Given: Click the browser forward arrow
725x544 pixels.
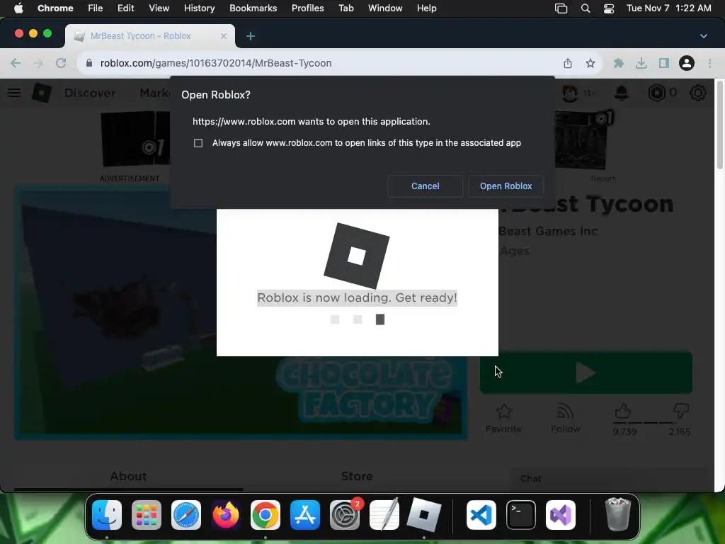Looking at the screenshot, I should click(38, 63).
